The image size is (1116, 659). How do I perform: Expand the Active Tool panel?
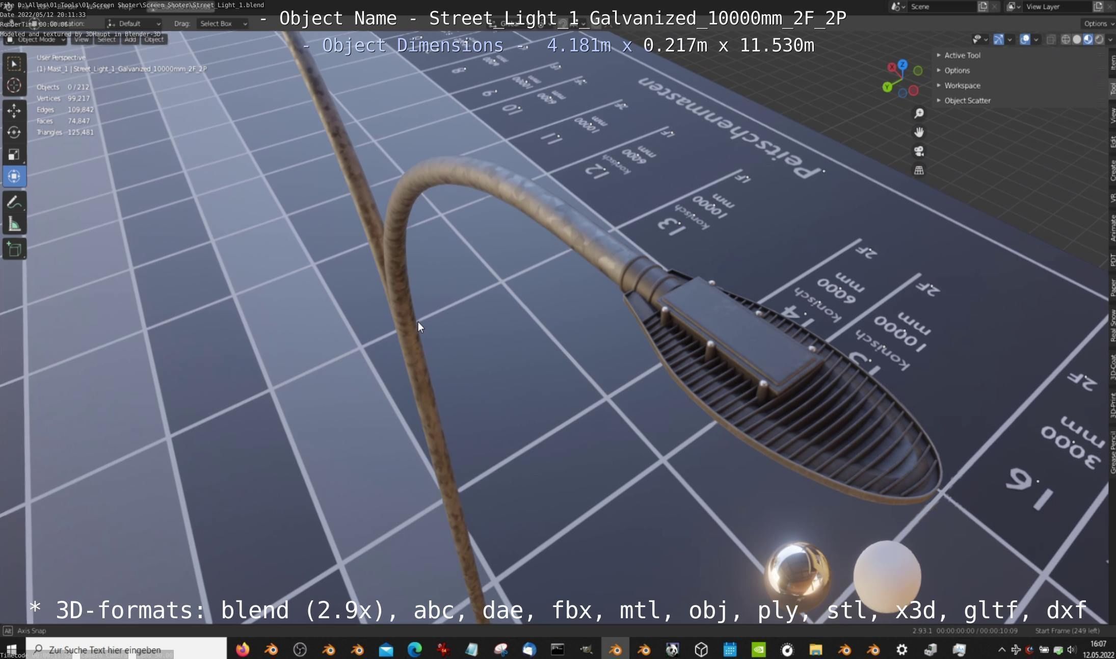[962, 55]
